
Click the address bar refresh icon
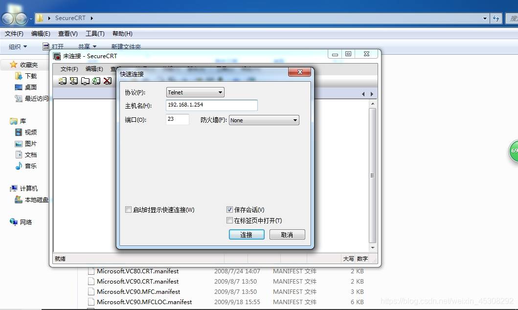tap(496, 19)
